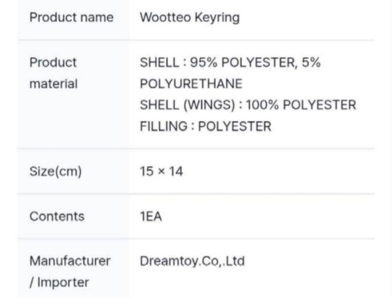Click the "/ Importer" label text
392x298 pixels.
pos(59,282)
